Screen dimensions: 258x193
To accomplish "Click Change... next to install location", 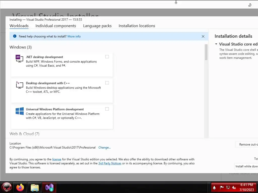I will (x=105, y=147).
